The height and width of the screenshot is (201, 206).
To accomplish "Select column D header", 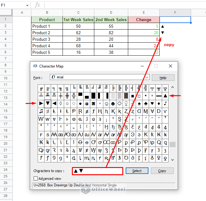I will pos(111,12).
